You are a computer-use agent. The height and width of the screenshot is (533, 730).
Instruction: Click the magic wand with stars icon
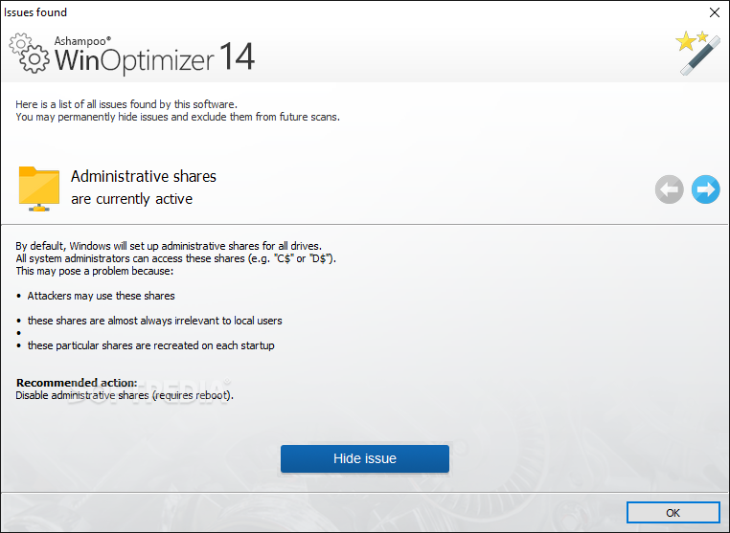coord(697,53)
